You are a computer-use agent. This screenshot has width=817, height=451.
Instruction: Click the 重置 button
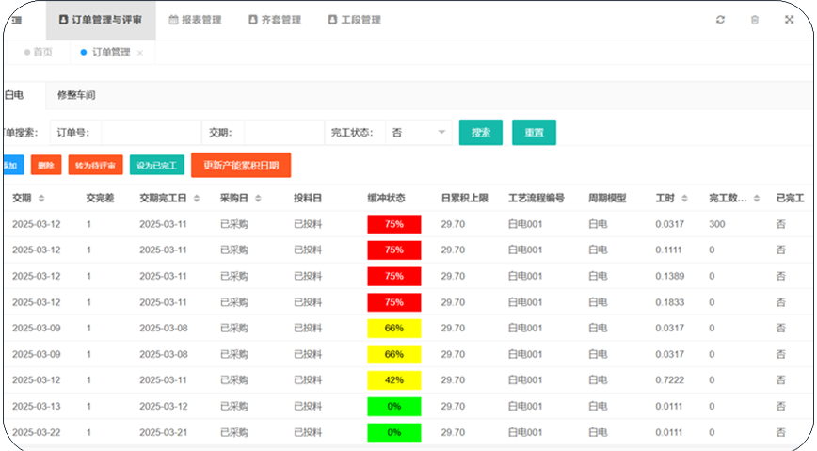(534, 133)
